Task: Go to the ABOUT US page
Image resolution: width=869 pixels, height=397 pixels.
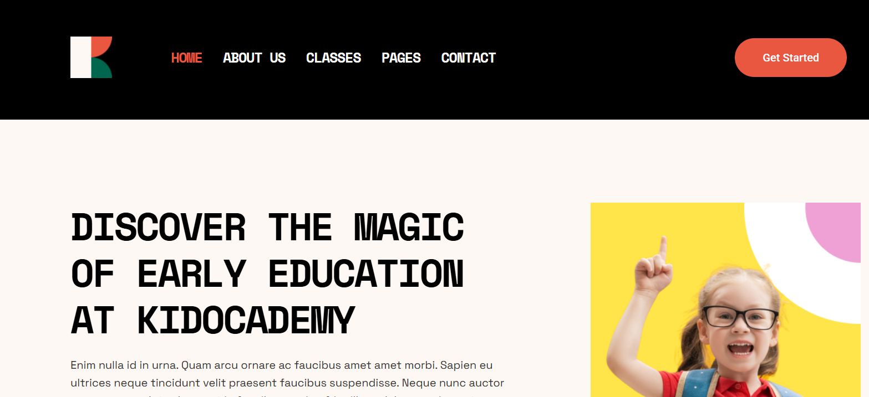Action: 254,58
